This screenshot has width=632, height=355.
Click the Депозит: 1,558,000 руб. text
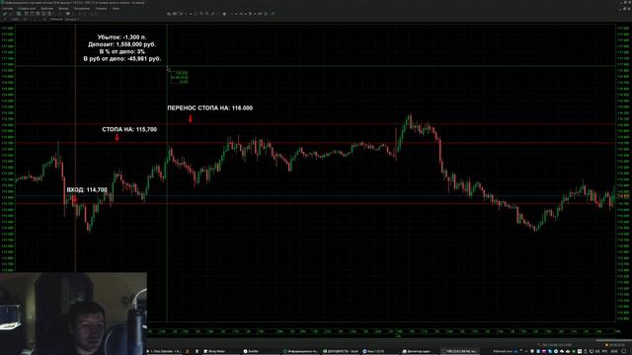pyautogui.click(x=122, y=44)
